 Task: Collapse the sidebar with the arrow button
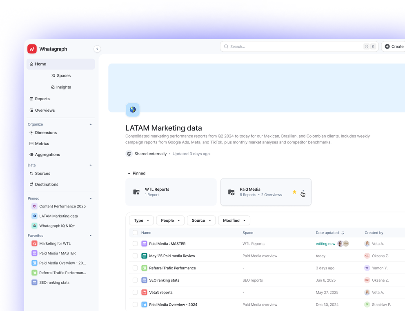(97, 49)
